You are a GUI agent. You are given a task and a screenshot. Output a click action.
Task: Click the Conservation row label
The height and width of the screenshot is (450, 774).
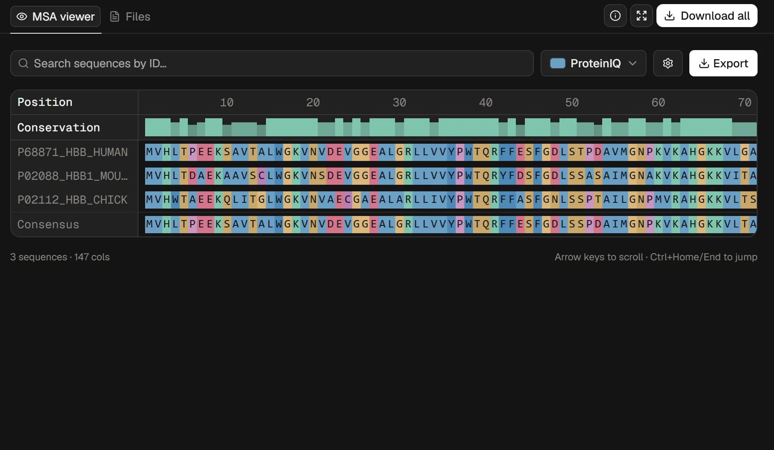coord(58,128)
